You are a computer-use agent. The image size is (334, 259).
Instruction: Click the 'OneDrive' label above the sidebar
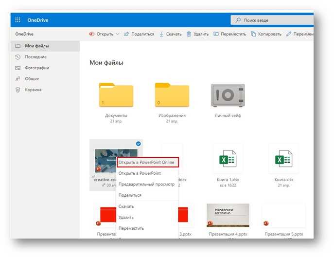(x=24, y=34)
